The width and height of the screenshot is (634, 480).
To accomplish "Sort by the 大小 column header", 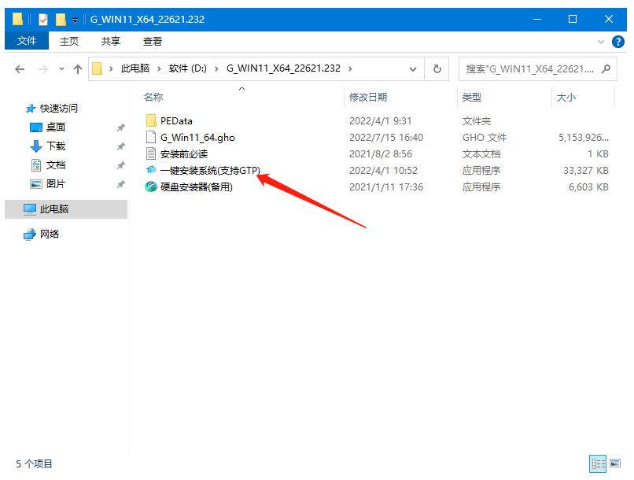I will [566, 97].
